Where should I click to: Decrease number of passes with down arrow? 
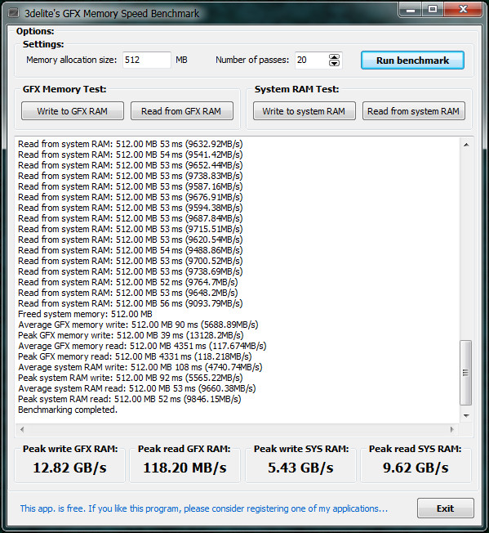tap(334, 63)
